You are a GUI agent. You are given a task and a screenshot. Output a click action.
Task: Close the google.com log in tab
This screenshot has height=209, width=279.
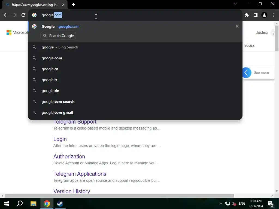click(63, 5)
